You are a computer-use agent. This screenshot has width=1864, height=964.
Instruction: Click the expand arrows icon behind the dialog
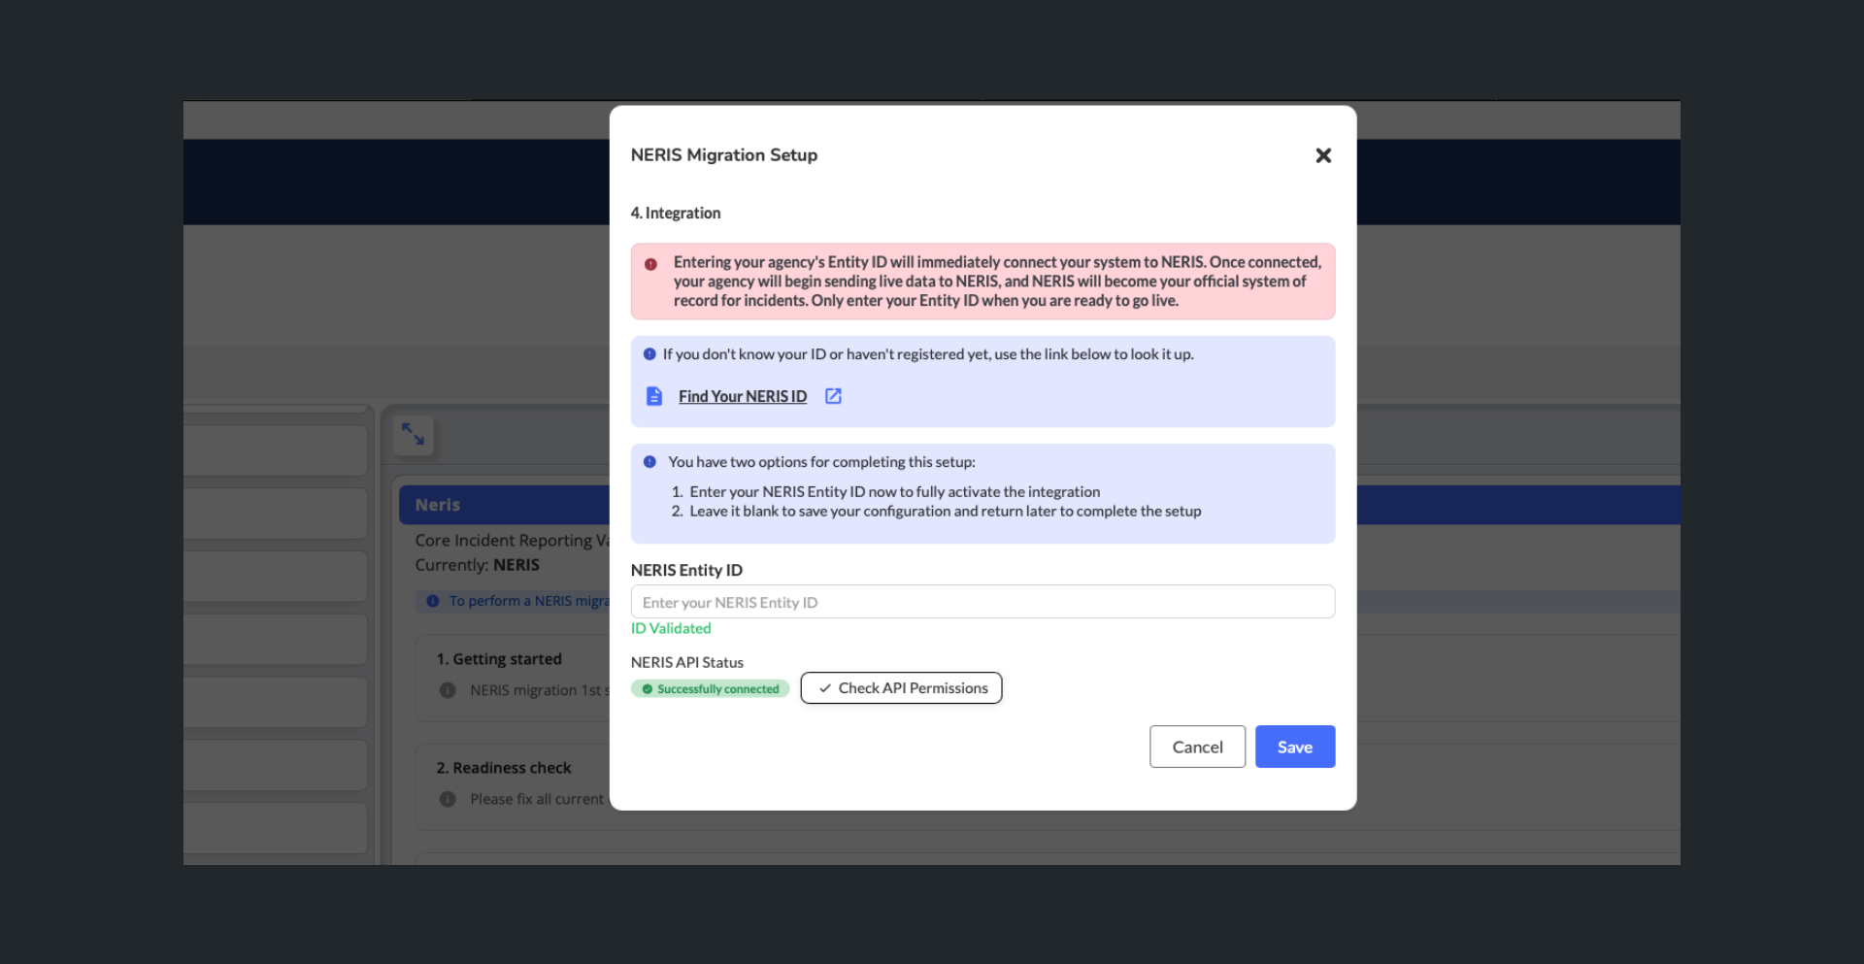(414, 434)
